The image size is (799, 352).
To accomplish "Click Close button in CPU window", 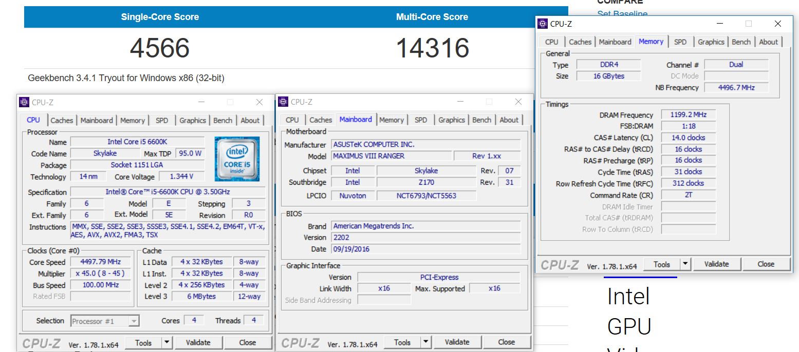I will pyautogui.click(x=248, y=343).
